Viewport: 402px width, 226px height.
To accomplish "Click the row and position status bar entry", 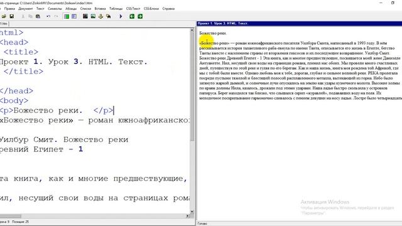I will tap(14, 222).
